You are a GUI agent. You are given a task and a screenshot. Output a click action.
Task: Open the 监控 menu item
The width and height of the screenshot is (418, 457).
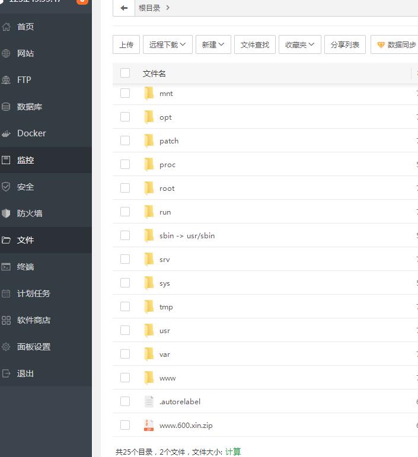coord(25,160)
